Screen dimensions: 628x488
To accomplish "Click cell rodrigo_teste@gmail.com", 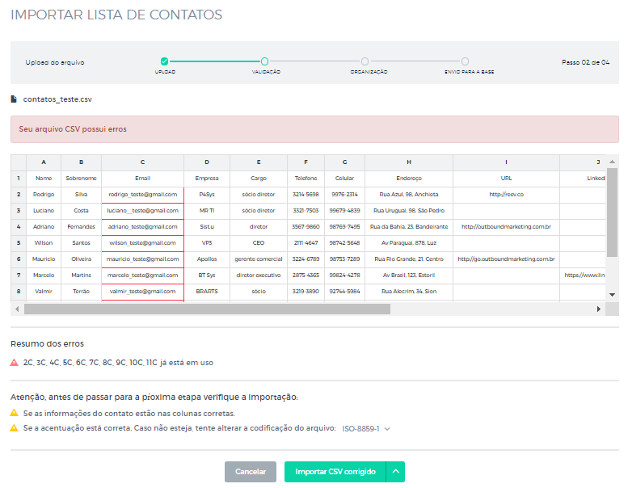I will (x=142, y=195).
